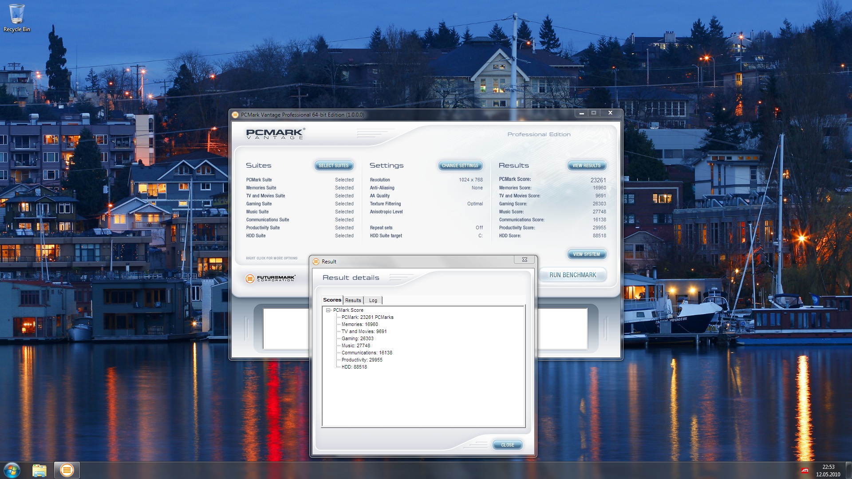Switch to the Results tab

click(x=353, y=301)
